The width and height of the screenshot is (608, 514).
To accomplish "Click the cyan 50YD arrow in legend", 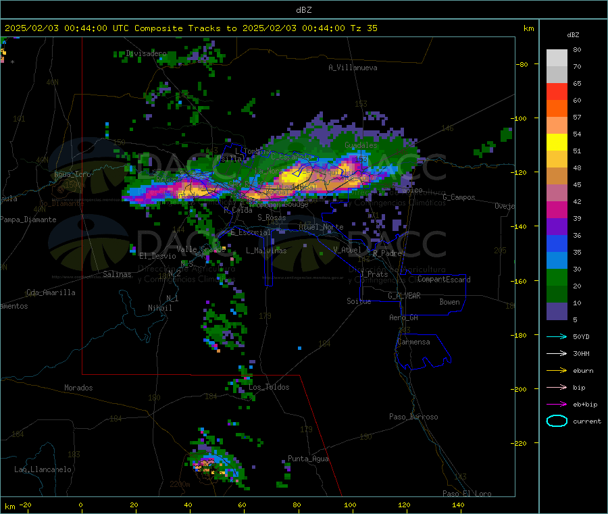I will pos(557,336).
